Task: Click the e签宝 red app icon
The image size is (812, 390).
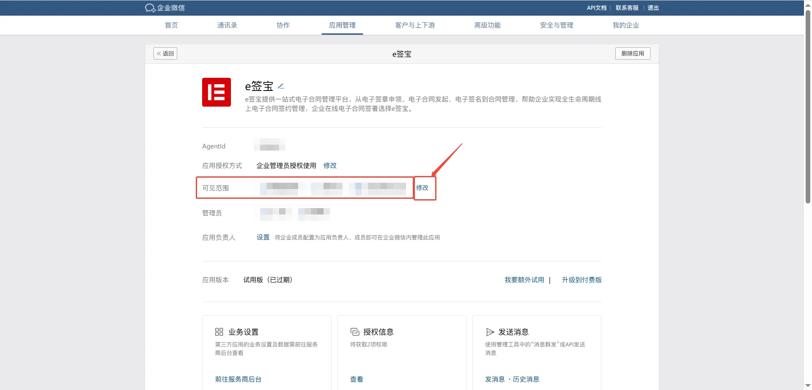Action: tap(217, 92)
